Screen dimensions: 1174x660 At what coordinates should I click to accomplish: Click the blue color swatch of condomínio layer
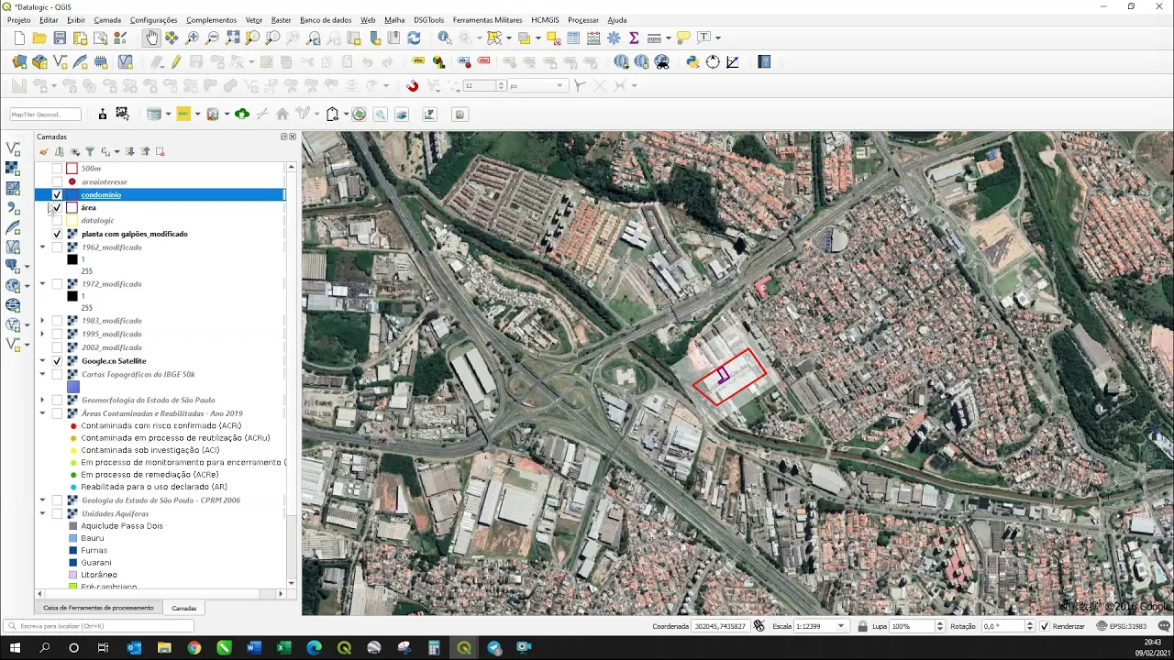point(72,194)
